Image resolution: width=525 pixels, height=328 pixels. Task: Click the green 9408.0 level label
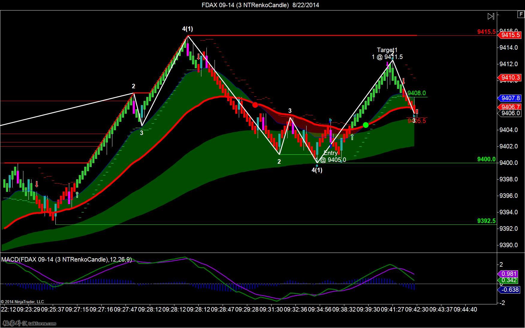(417, 93)
